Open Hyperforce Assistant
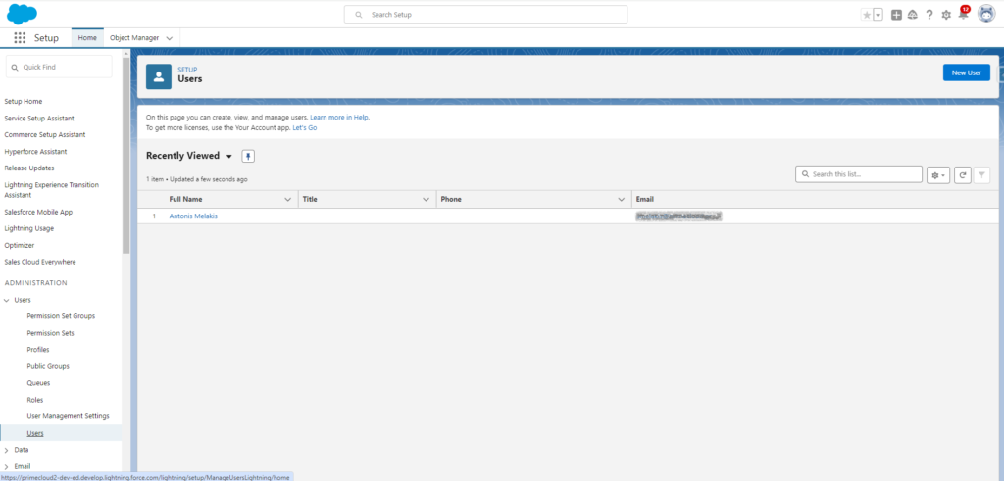Screen dimensions: 1004x481 click(x=35, y=152)
